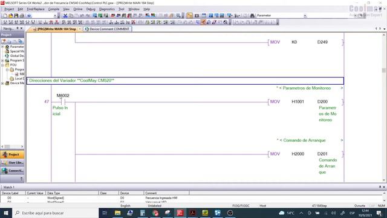Click the Monitor mode magnifier ladder icon
The image size is (387, 218).
coord(209,22)
